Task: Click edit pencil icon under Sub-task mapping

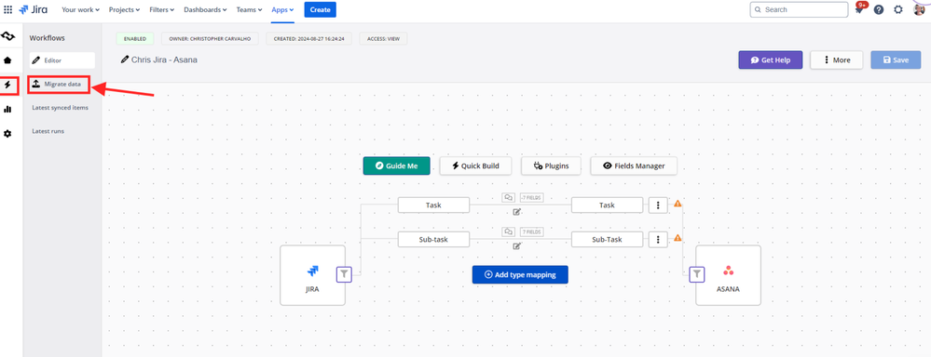Action: click(x=516, y=246)
